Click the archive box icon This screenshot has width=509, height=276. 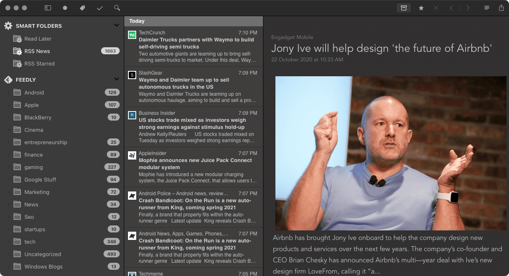404,8
